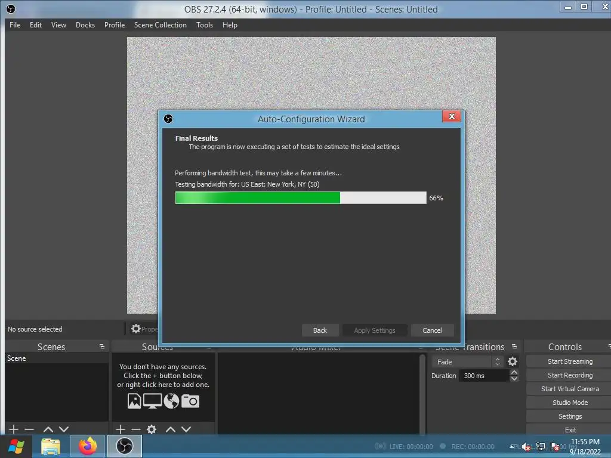The image size is (611, 458).
Task: Decrease transition duration with down arrow
Action: pyautogui.click(x=514, y=379)
